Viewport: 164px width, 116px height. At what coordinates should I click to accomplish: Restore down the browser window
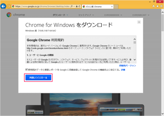[x=154, y=2]
